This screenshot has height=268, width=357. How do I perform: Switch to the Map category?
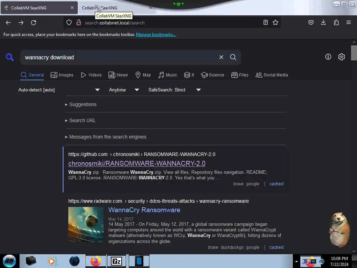pyautogui.click(x=143, y=75)
